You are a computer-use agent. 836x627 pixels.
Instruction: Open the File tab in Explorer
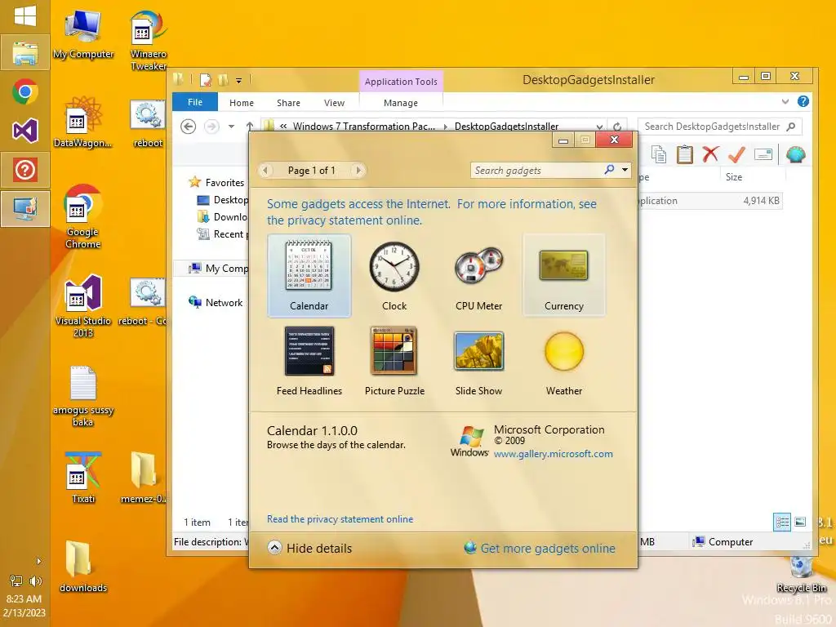[x=194, y=102]
